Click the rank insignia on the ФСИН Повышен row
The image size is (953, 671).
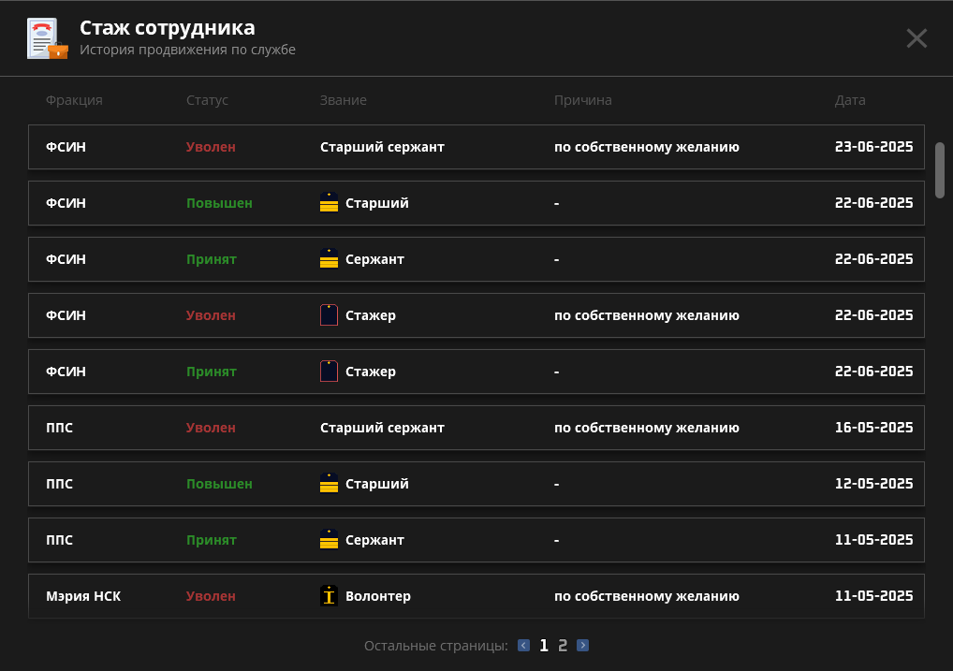329,203
